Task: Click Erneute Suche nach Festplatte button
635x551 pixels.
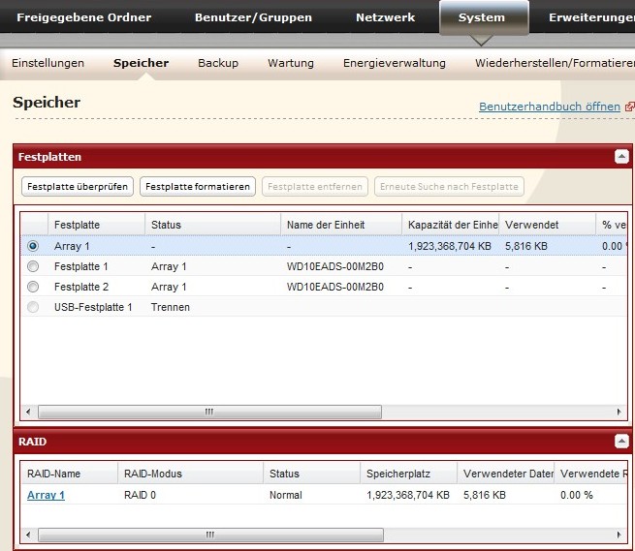Action: pyautogui.click(x=449, y=187)
